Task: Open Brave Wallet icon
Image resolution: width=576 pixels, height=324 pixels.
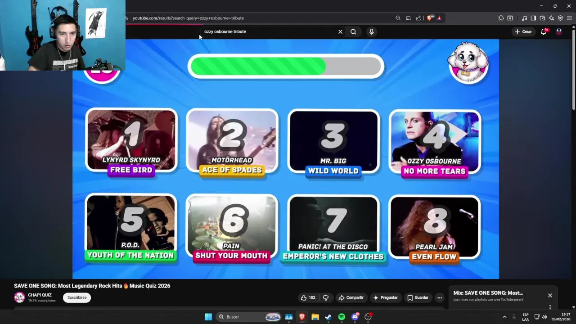Action: (542, 18)
